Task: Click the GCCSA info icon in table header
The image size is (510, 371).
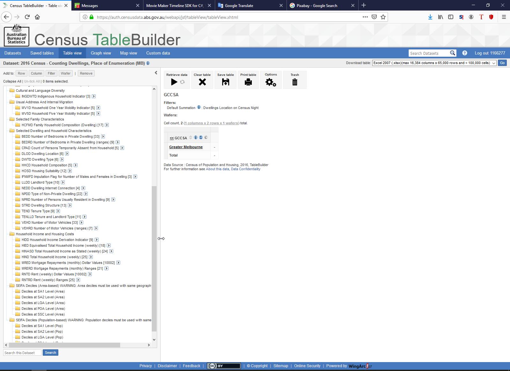Action: (196, 137)
